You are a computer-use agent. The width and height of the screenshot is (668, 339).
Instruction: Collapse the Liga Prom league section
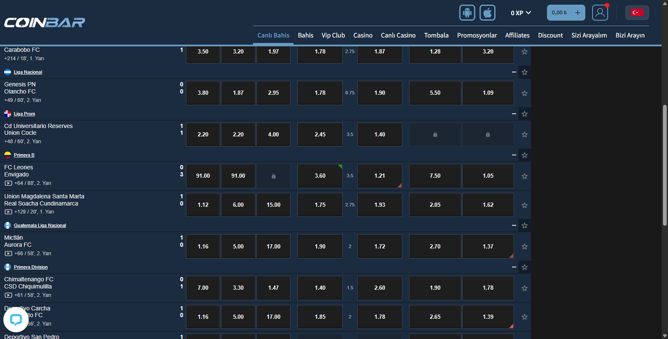514,114
